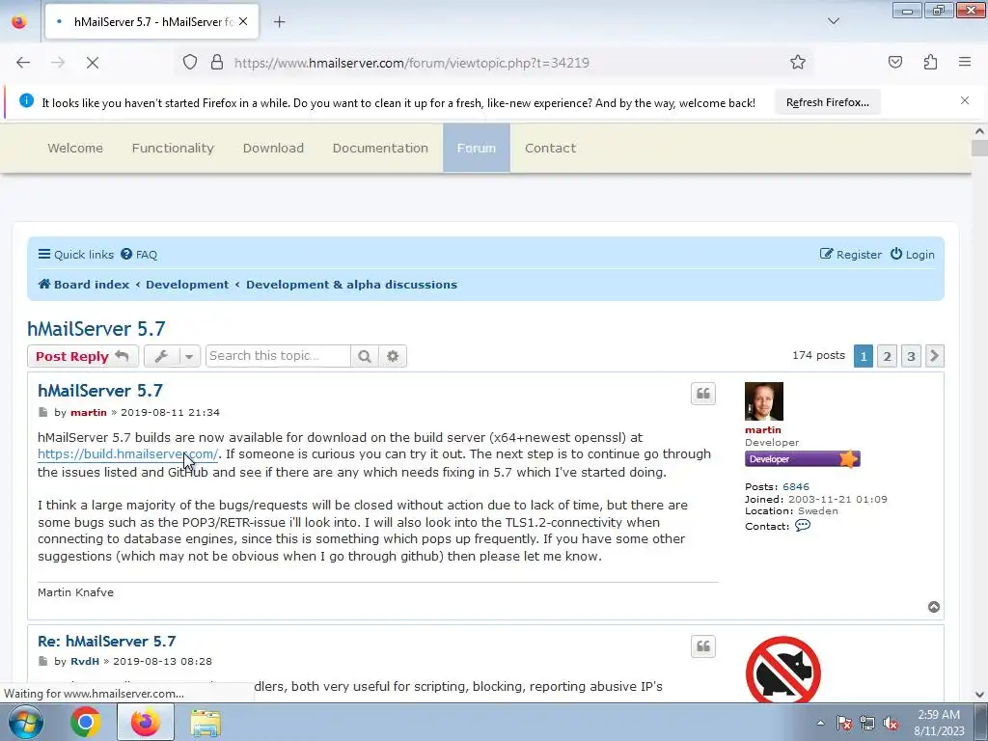Image resolution: width=988 pixels, height=741 pixels.
Task: Go to the Download page
Action: 273,148
